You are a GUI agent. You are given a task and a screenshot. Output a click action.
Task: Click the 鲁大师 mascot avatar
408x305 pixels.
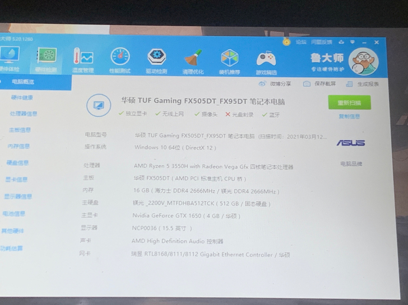coord(364,62)
